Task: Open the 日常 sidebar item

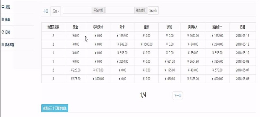Action: 17,32
